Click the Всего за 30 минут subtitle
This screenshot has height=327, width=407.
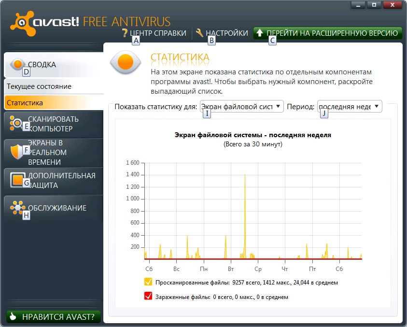pos(253,144)
